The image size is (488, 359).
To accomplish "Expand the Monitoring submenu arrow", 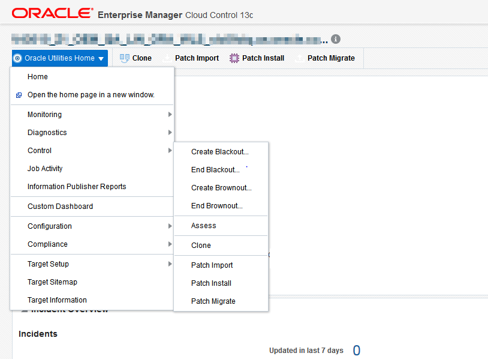I will click(x=170, y=115).
